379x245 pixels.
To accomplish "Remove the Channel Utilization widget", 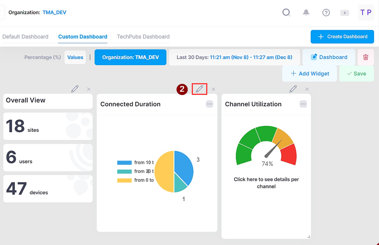I will (307, 89).
